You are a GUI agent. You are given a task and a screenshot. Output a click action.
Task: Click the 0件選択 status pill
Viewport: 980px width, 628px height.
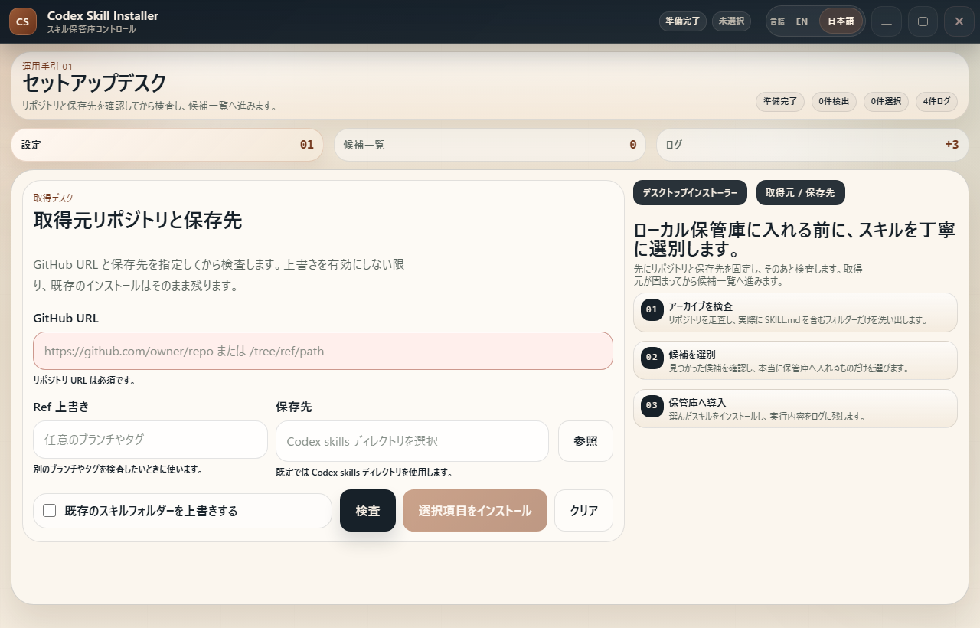point(886,102)
